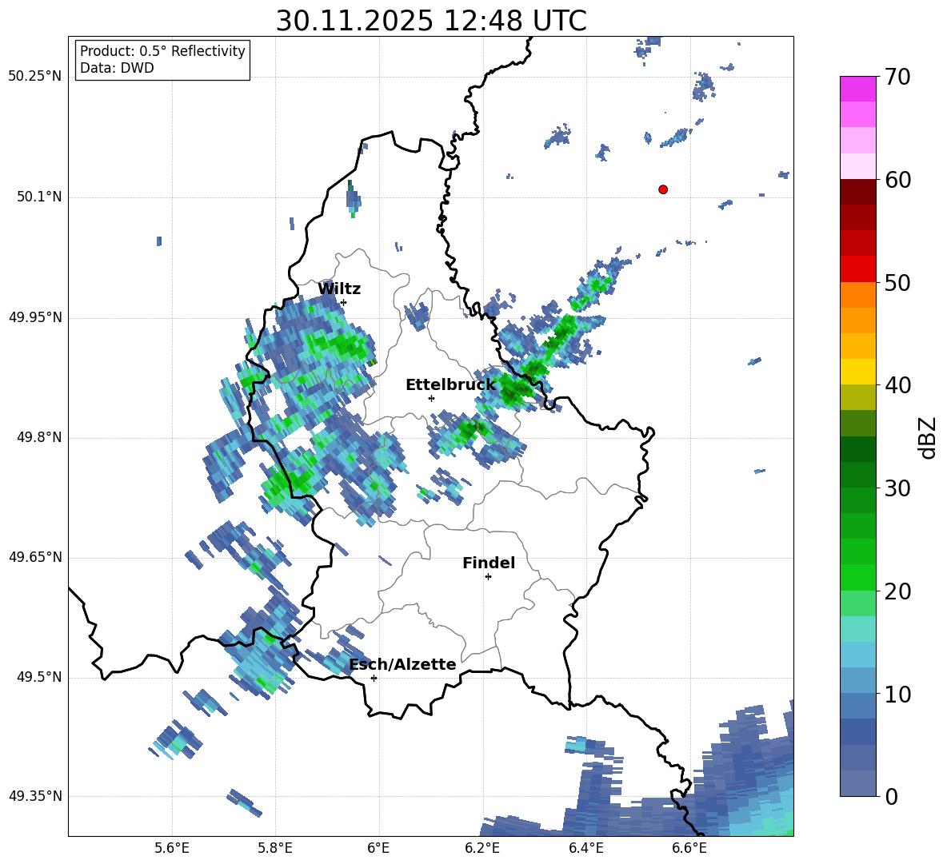Click the 60 colorbar tick label

click(x=897, y=180)
